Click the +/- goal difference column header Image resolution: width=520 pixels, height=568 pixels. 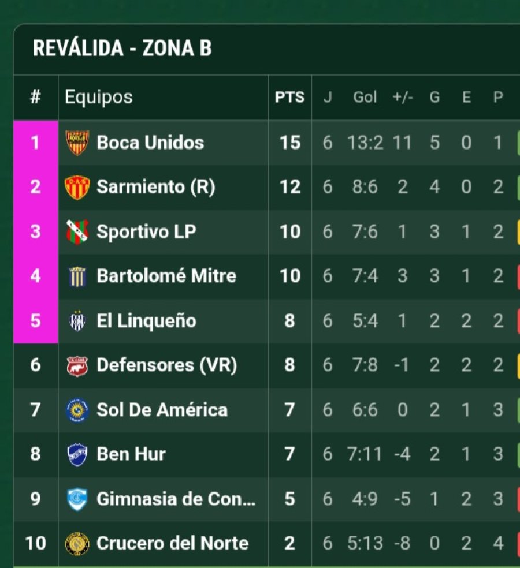click(x=403, y=98)
